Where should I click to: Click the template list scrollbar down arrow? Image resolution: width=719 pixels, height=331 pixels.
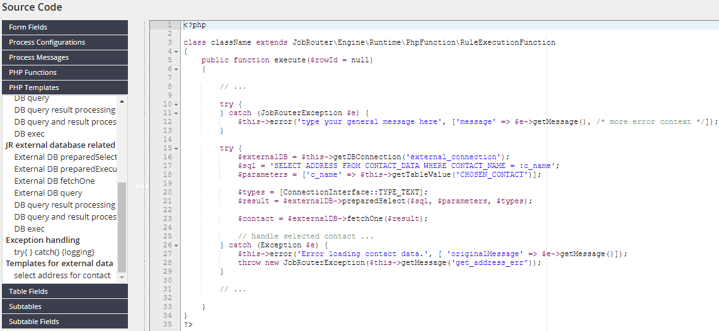point(122,278)
